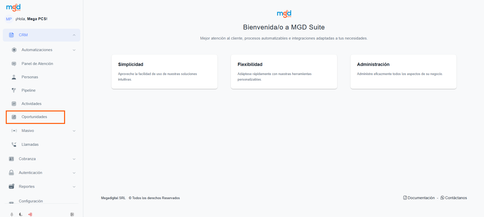Click the Reportes icon
The image size is (484, 217).
[11, 187]
